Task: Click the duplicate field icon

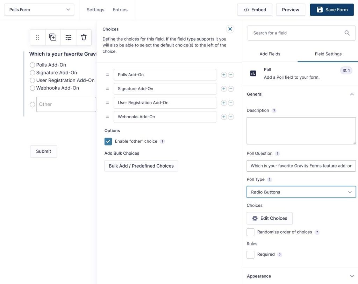Action: coord(53,37)
